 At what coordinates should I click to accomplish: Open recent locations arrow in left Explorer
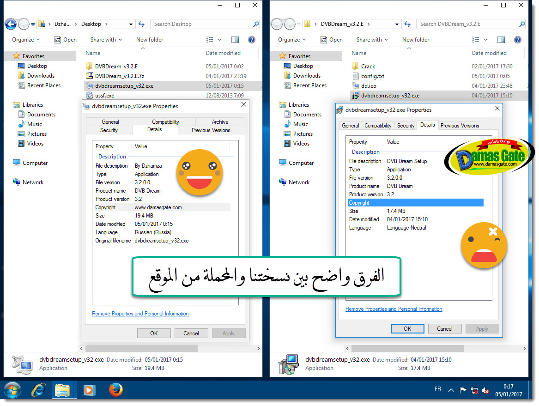pyautogui.click(x=33, y=24)
